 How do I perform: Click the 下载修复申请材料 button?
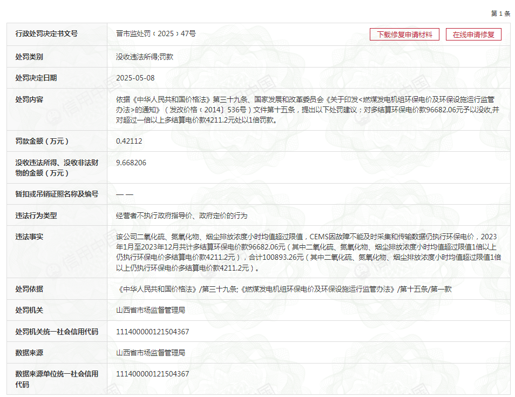tap(404, 35)
